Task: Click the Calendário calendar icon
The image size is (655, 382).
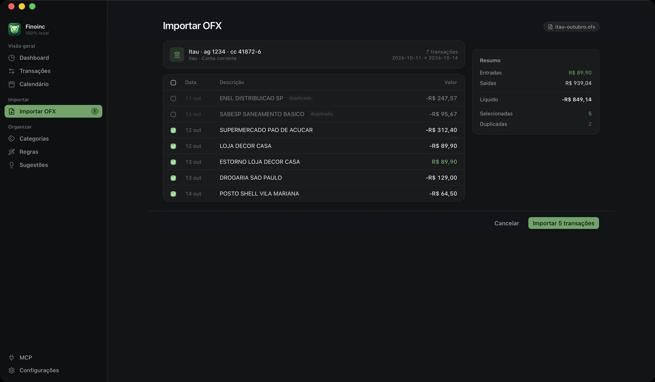Action: pos(11,84)
